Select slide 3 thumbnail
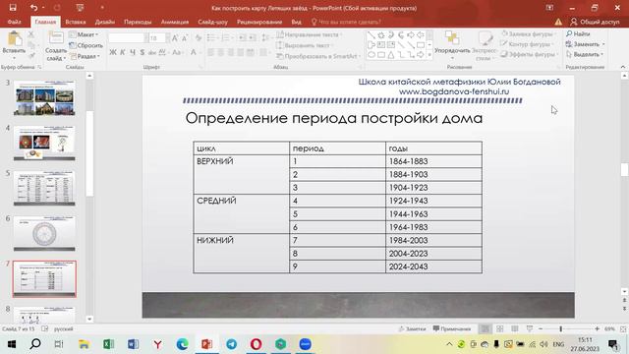The image size is (629, 354). (44, 97)
